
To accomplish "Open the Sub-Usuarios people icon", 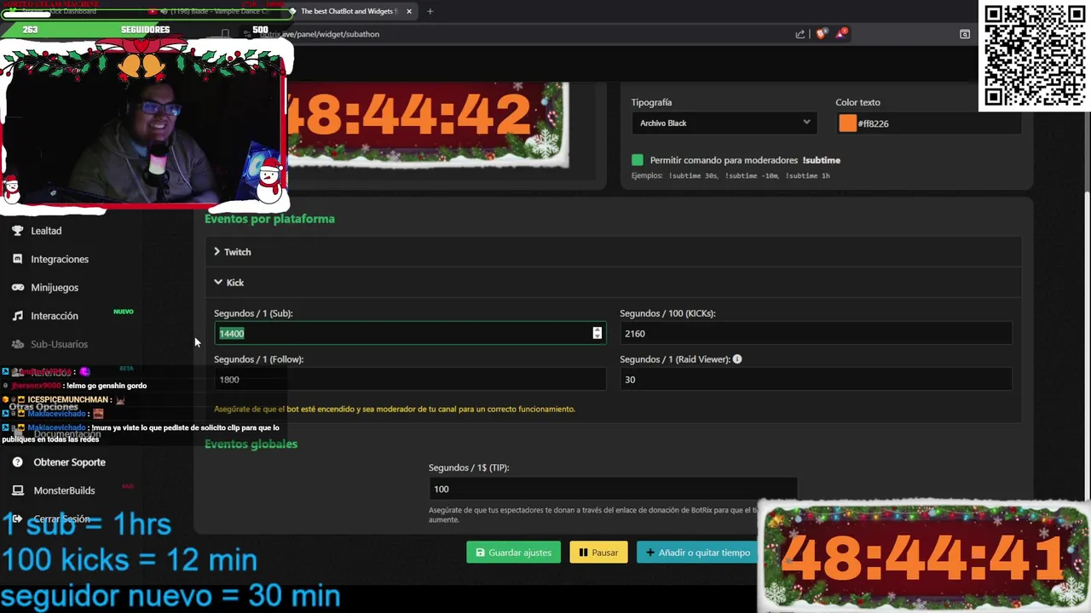I will [17, 344].
